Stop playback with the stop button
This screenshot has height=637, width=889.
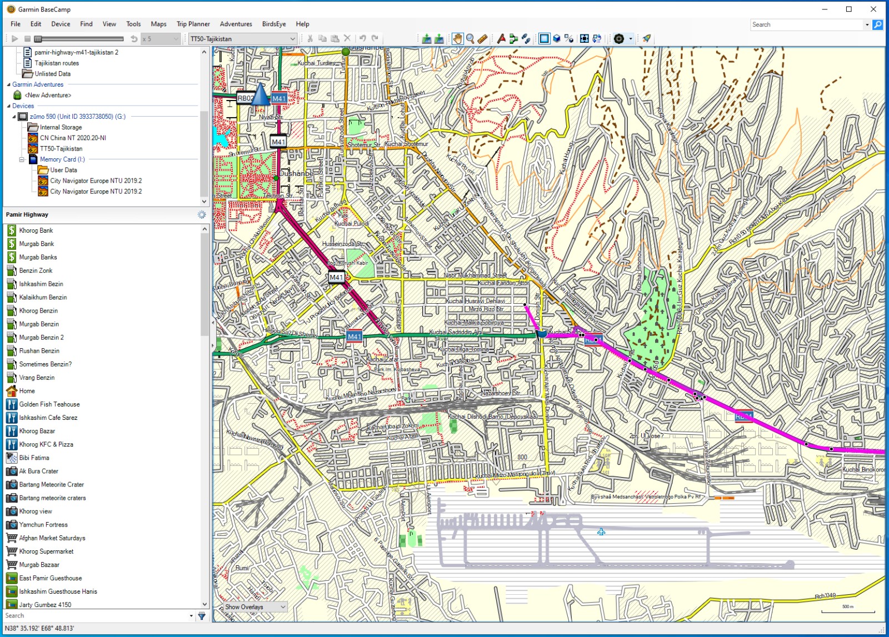[27, 39]
